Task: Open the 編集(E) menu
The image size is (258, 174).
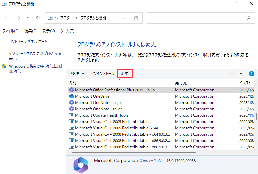Action: [30, 31]
